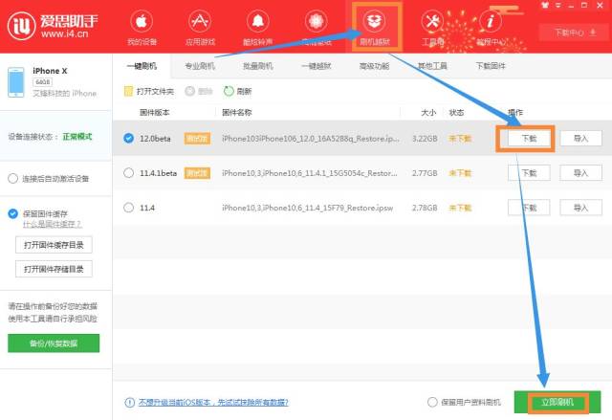Viewport: 612px width, 420px height.
Task: Enable 保留用户资料刷机 option
Action: [x=432, y=402]
